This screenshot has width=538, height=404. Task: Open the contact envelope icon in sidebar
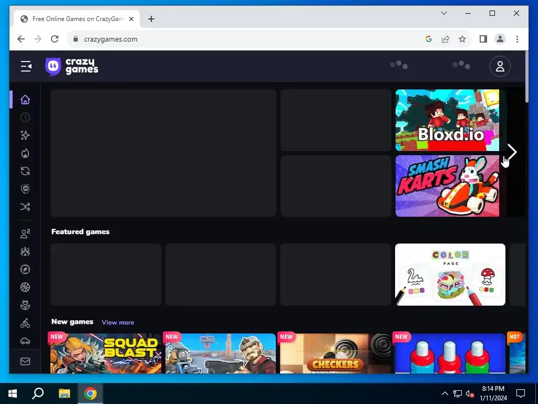tap(25, 361)
